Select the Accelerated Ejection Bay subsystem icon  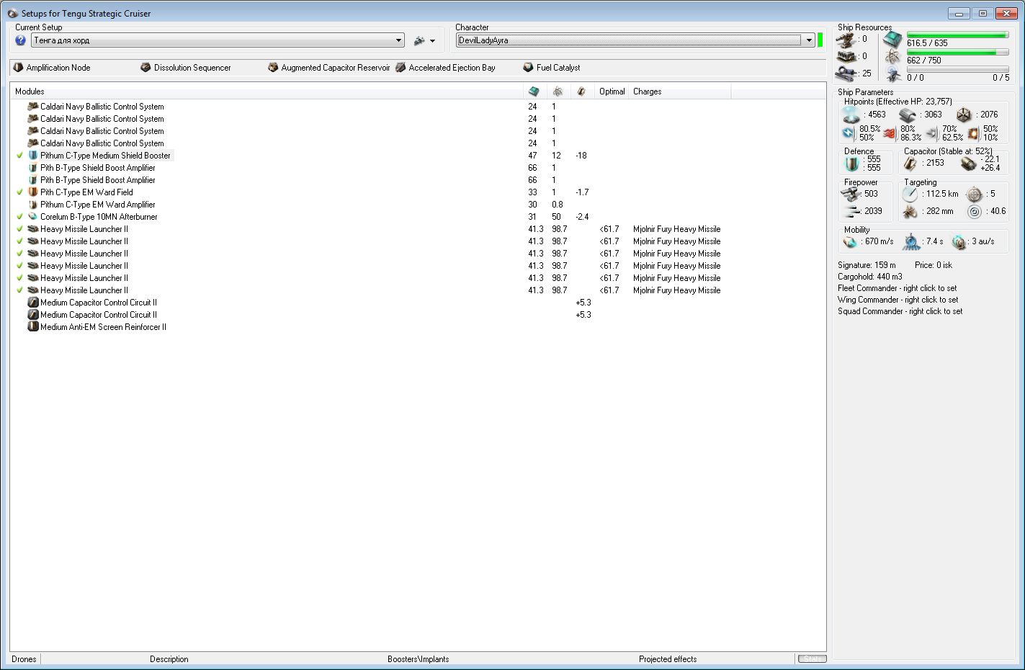tap(400, 67)
